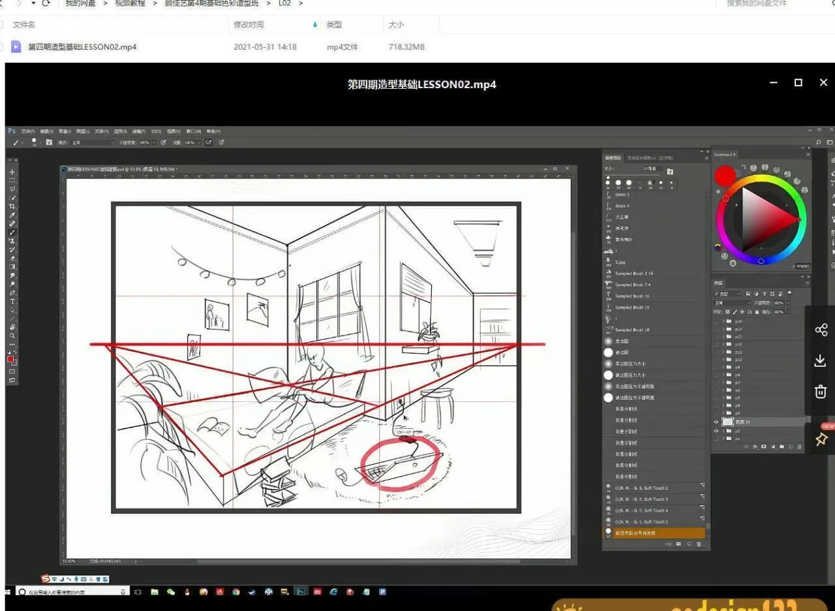This screenshot has height=611, width=835.
Task: Sort files by 修改时间 column header
Action: (249, 25)
